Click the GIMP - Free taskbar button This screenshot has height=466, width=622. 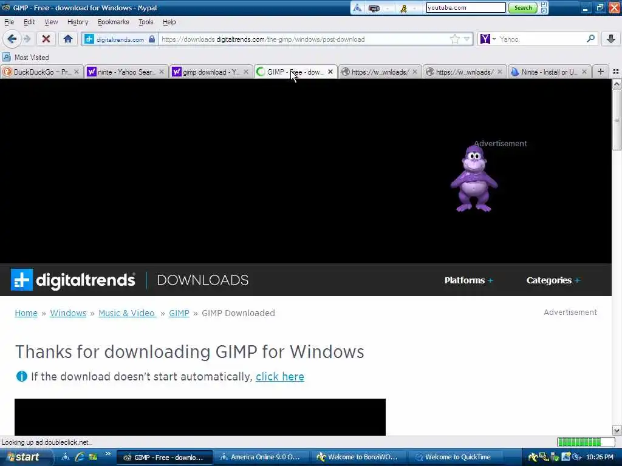165,458
